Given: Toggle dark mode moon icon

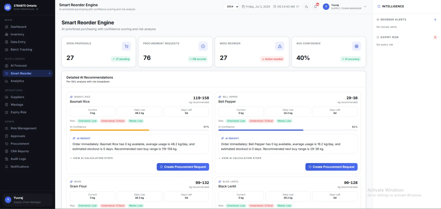Looking at the screenshot, I should 306,7.
